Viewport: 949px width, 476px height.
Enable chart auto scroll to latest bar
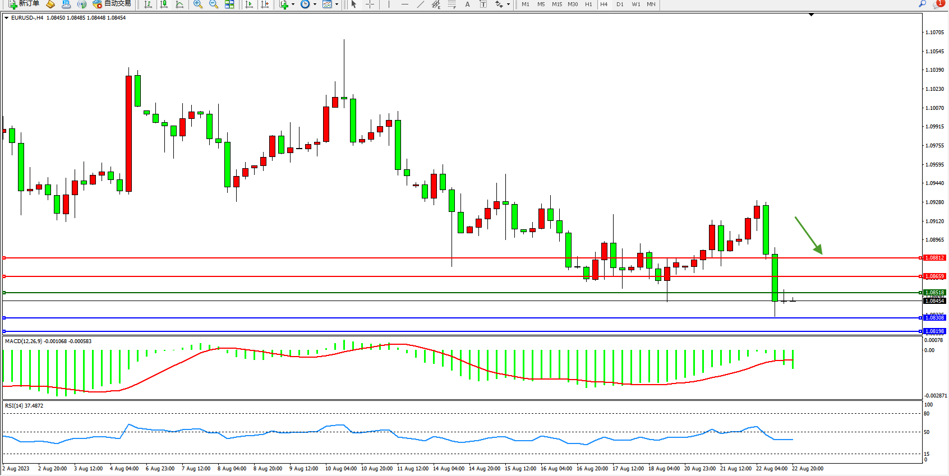pos(249,4)
